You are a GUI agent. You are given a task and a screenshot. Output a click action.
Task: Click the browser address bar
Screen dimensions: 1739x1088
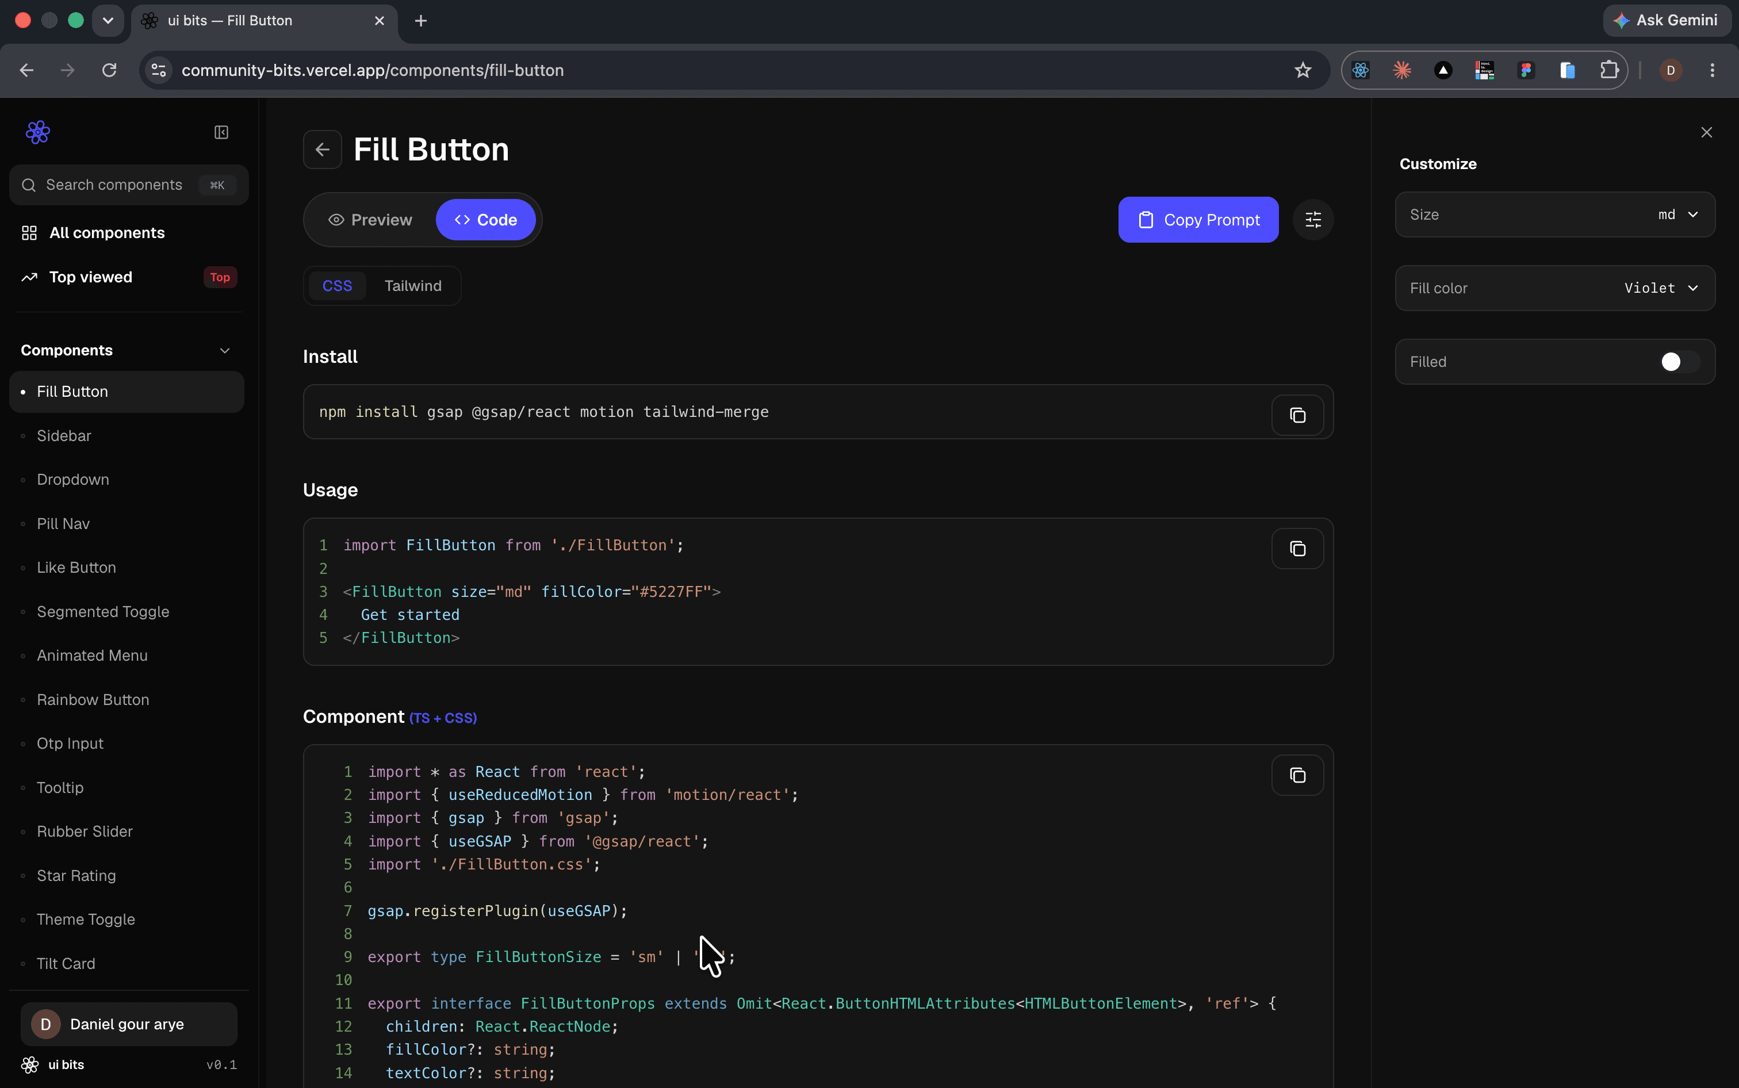(734, 71)
